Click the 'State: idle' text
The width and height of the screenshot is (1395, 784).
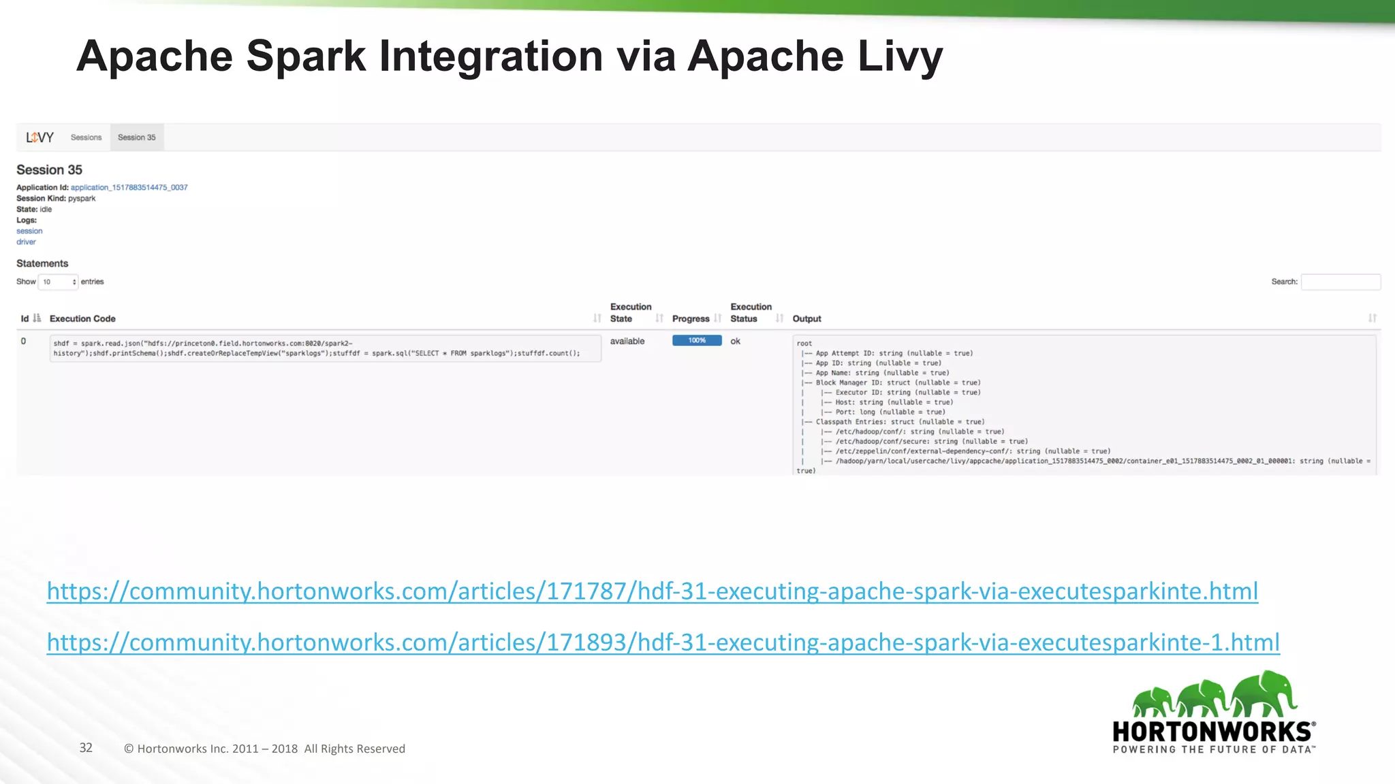point(34,209)
